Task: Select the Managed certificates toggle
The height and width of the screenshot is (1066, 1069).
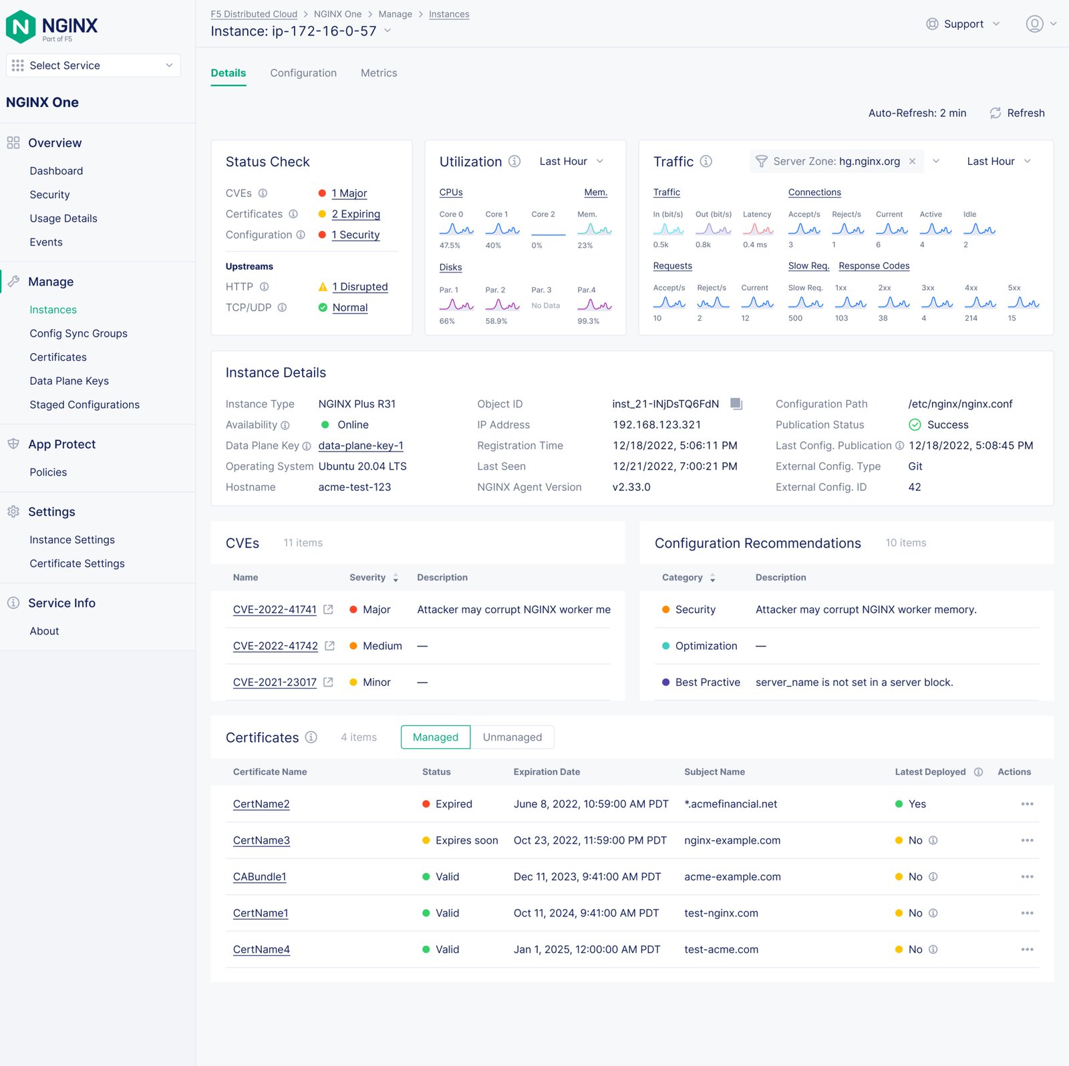Action: pos(435,737)
